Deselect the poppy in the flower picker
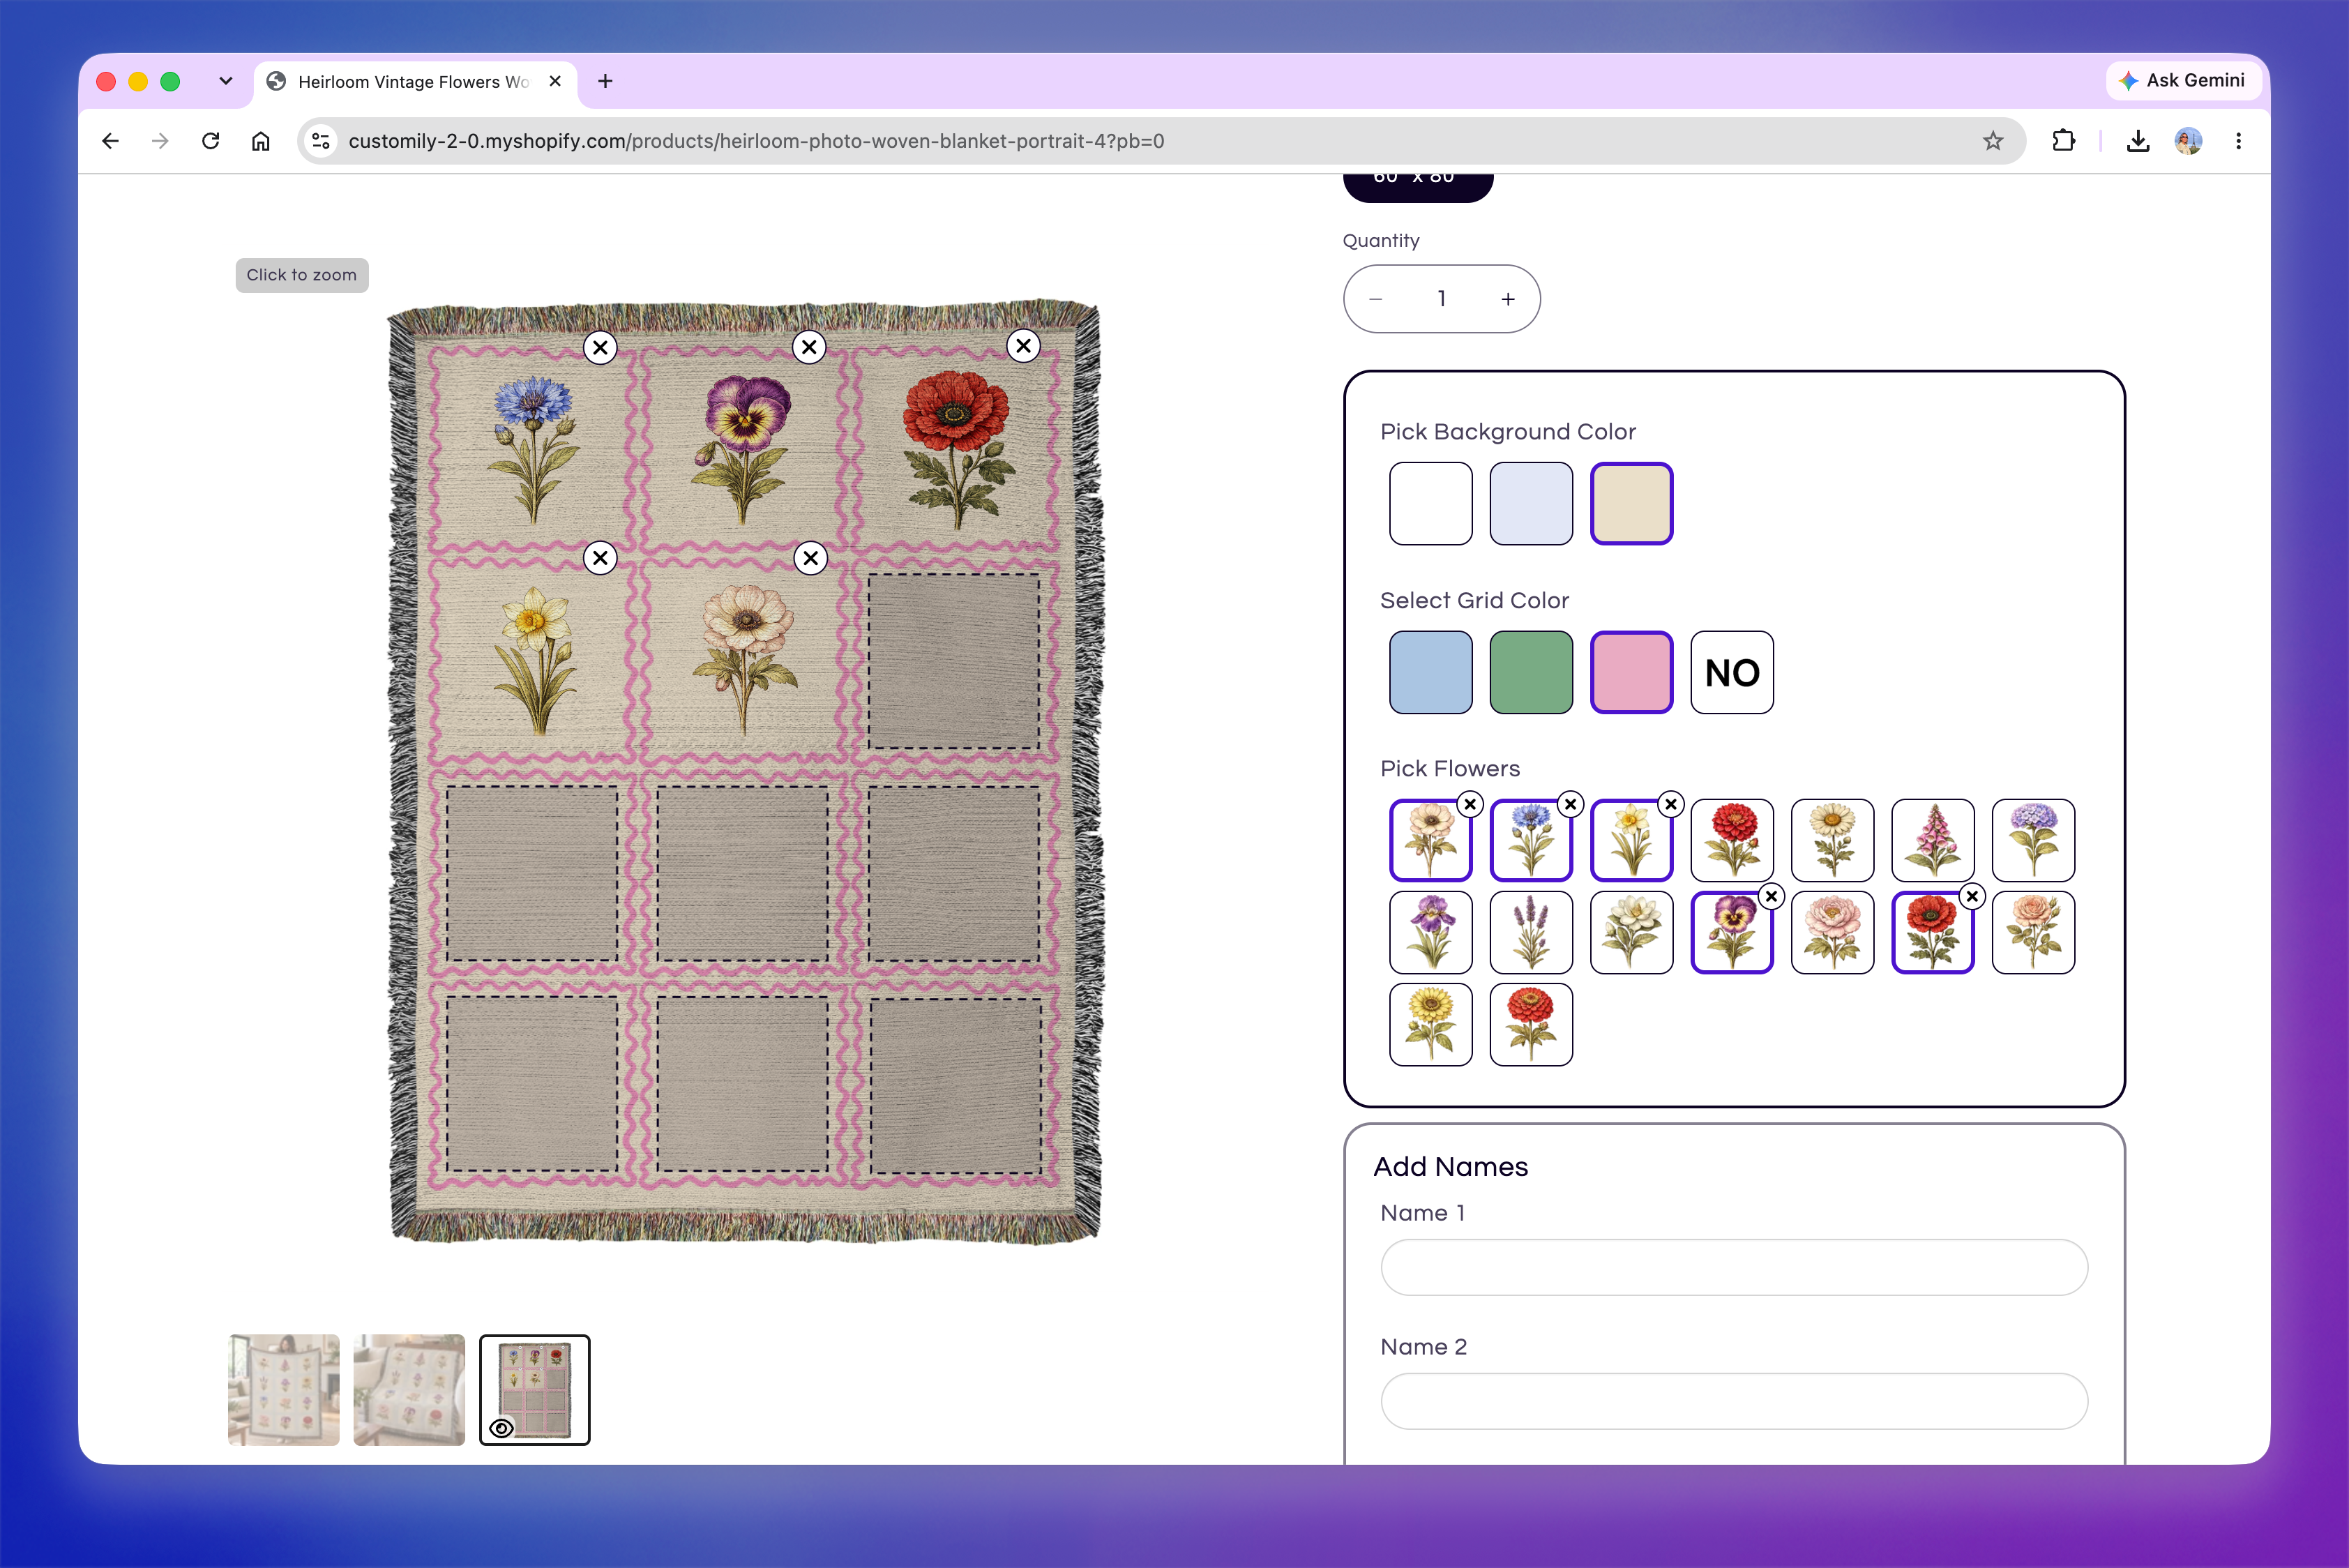Image resolution: width=2349 pixels, height=1568 pixels. (x=1972, y=896)
